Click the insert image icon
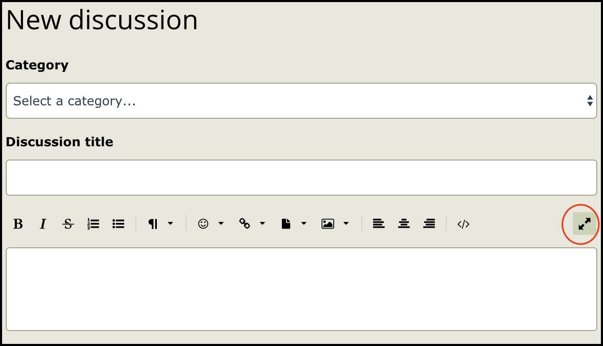The width and height of the screenshot is (603, 346). [x=328, y=224]
